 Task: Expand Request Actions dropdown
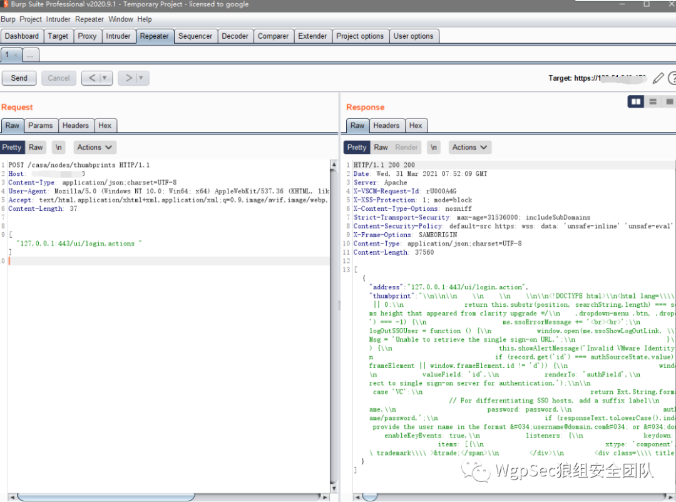[95, 148]
